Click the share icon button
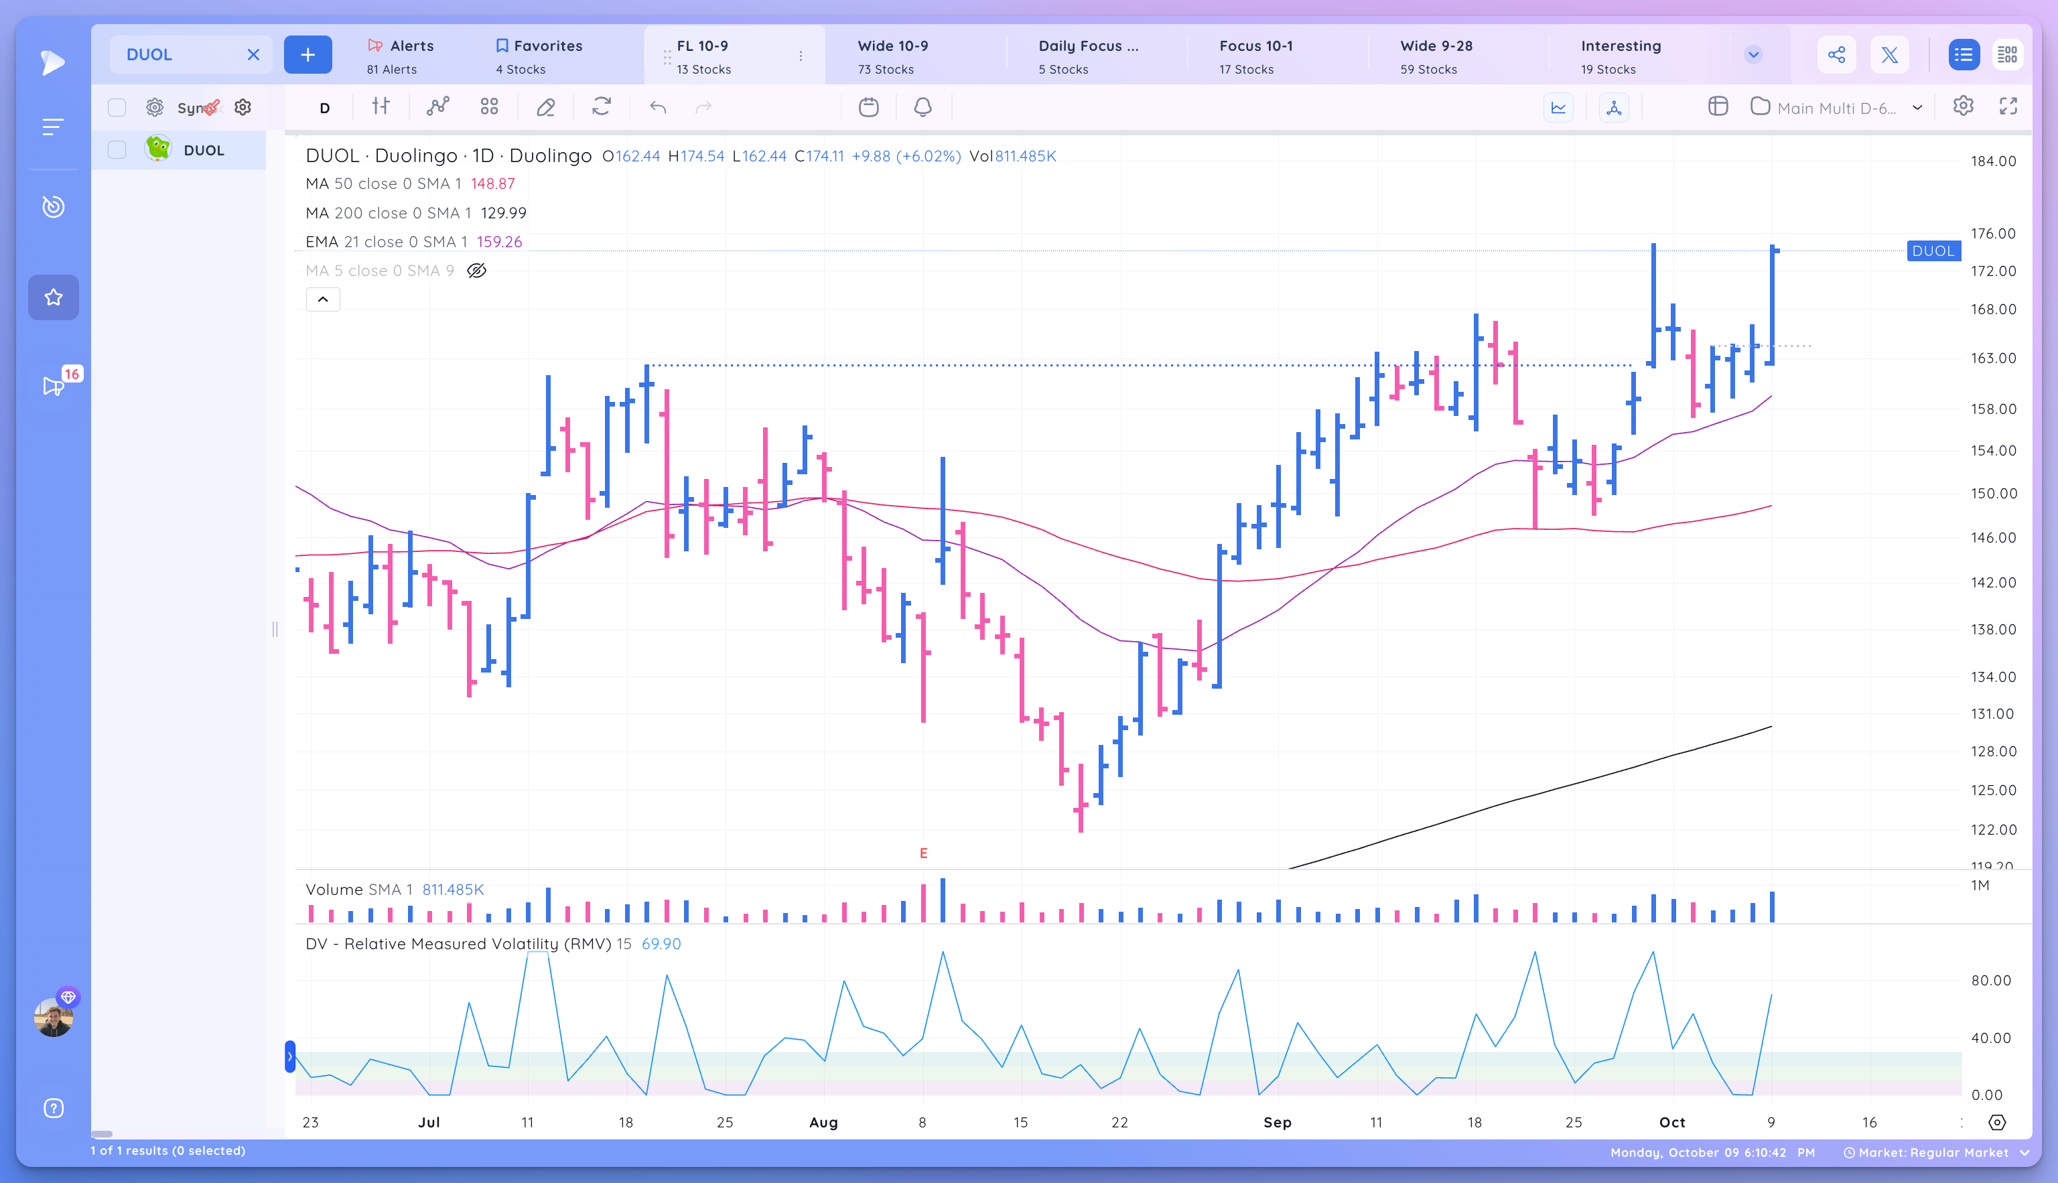This screenshot has width=2058, height=1183. point(1836,54)
